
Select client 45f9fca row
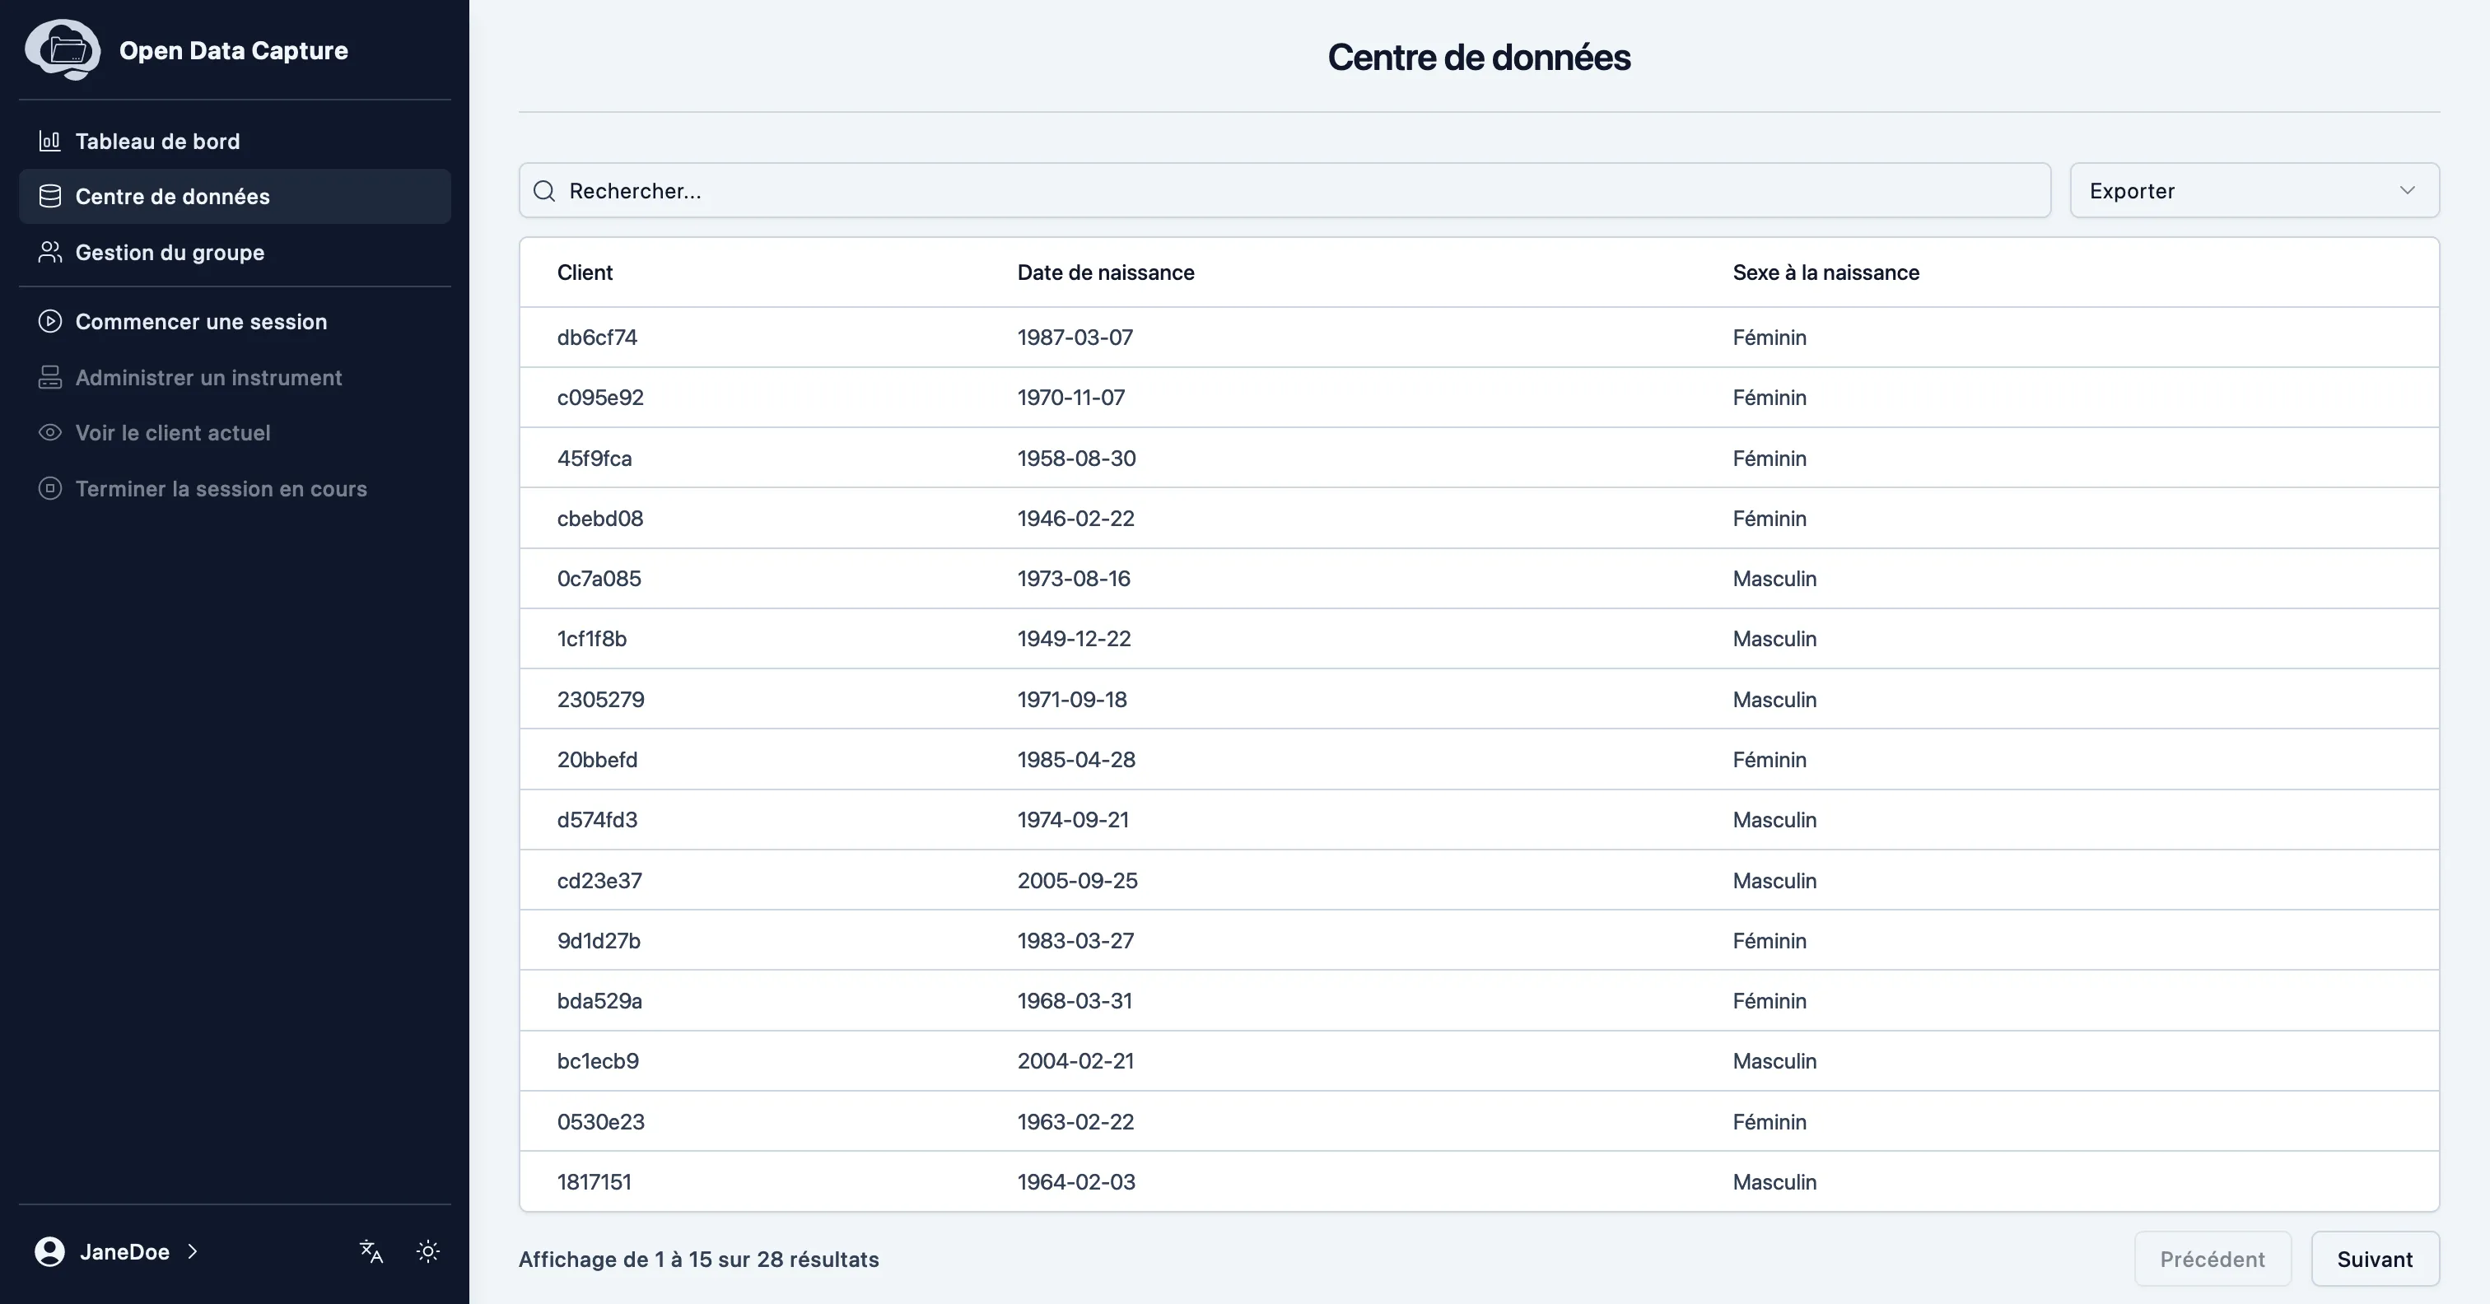tap(1479, 459)
